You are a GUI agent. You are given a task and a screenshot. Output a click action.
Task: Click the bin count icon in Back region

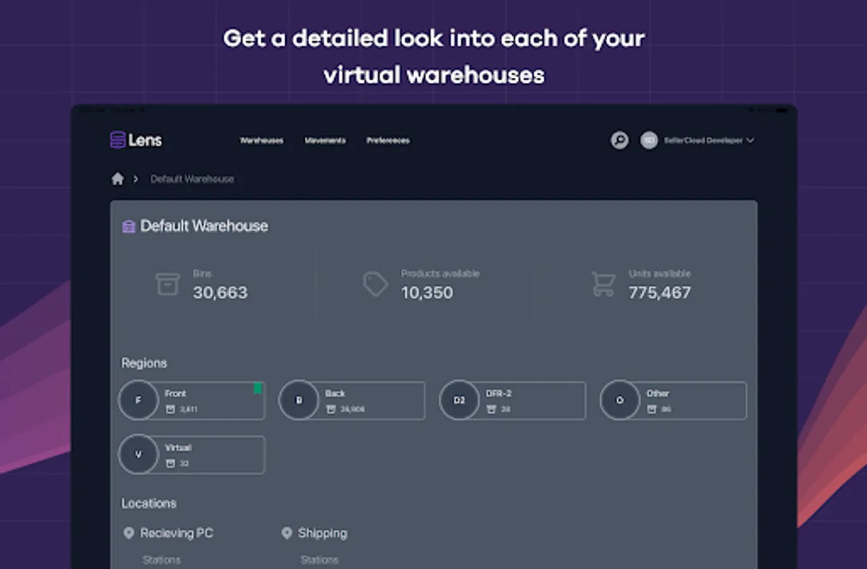pos(331,409)
